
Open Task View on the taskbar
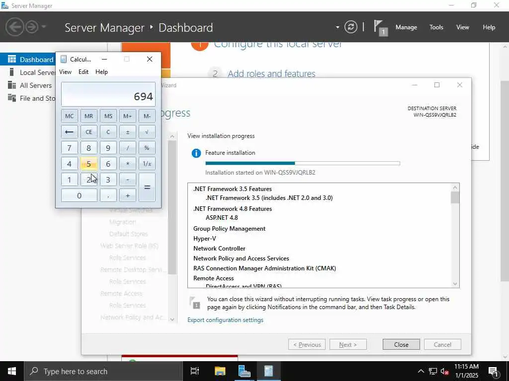click(195, 371)
